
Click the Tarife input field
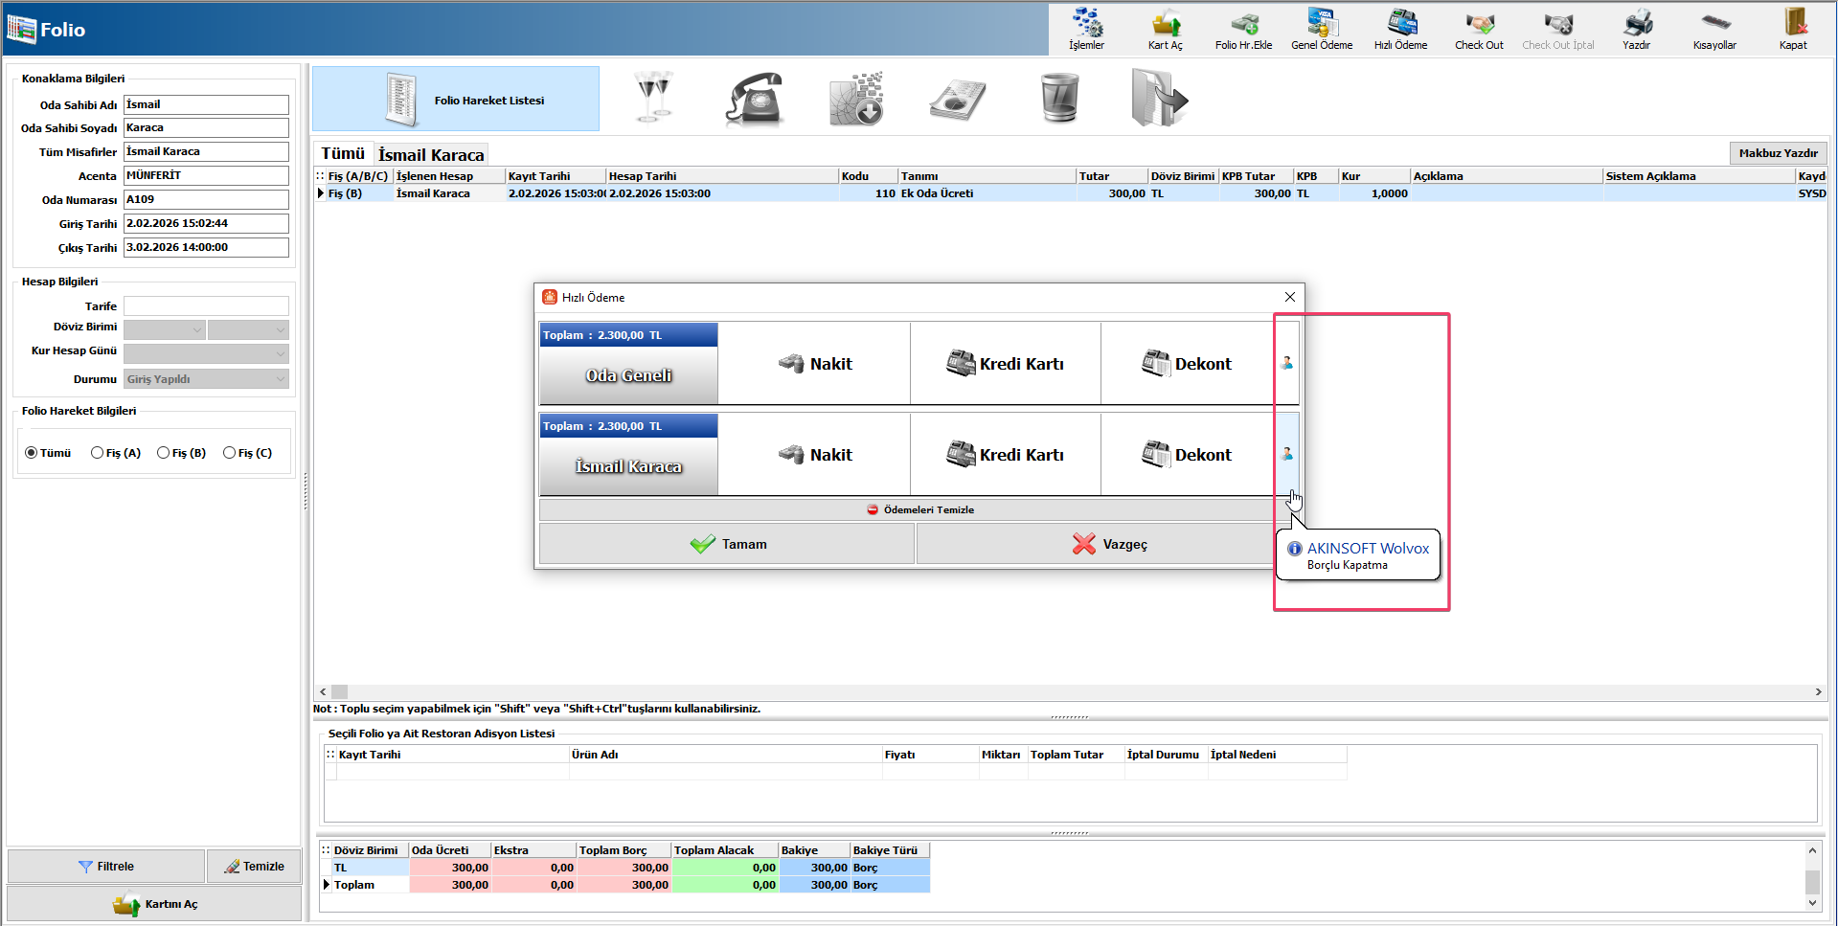206,306
